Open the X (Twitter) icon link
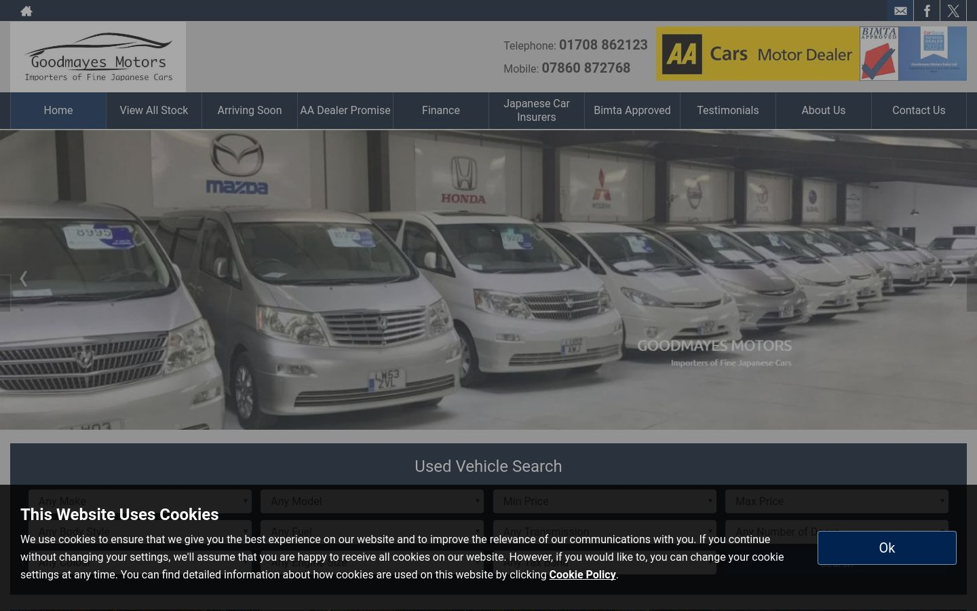The height and width of the screenshot is (611, 977). pyautogui.click(x=953, y=11)
